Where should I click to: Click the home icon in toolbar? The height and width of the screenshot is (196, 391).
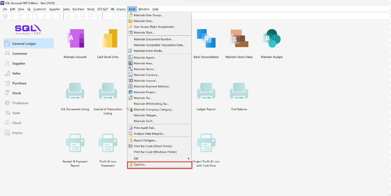click(x=5, y=16)
